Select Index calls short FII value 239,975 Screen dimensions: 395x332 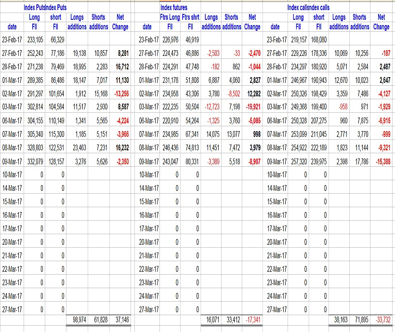[319, 160]
